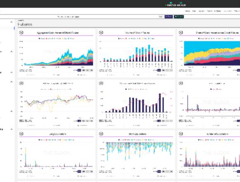Select the highlighted zoom range button under Long Liquidations chart
240x182 pixels.
click(x=79, y=171)
